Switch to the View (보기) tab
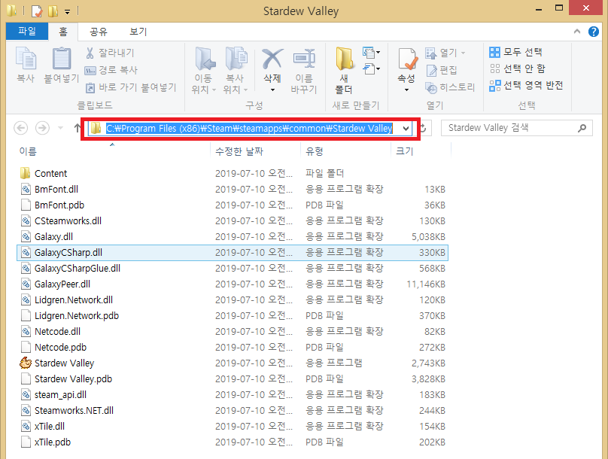 [x=138, y=32]
